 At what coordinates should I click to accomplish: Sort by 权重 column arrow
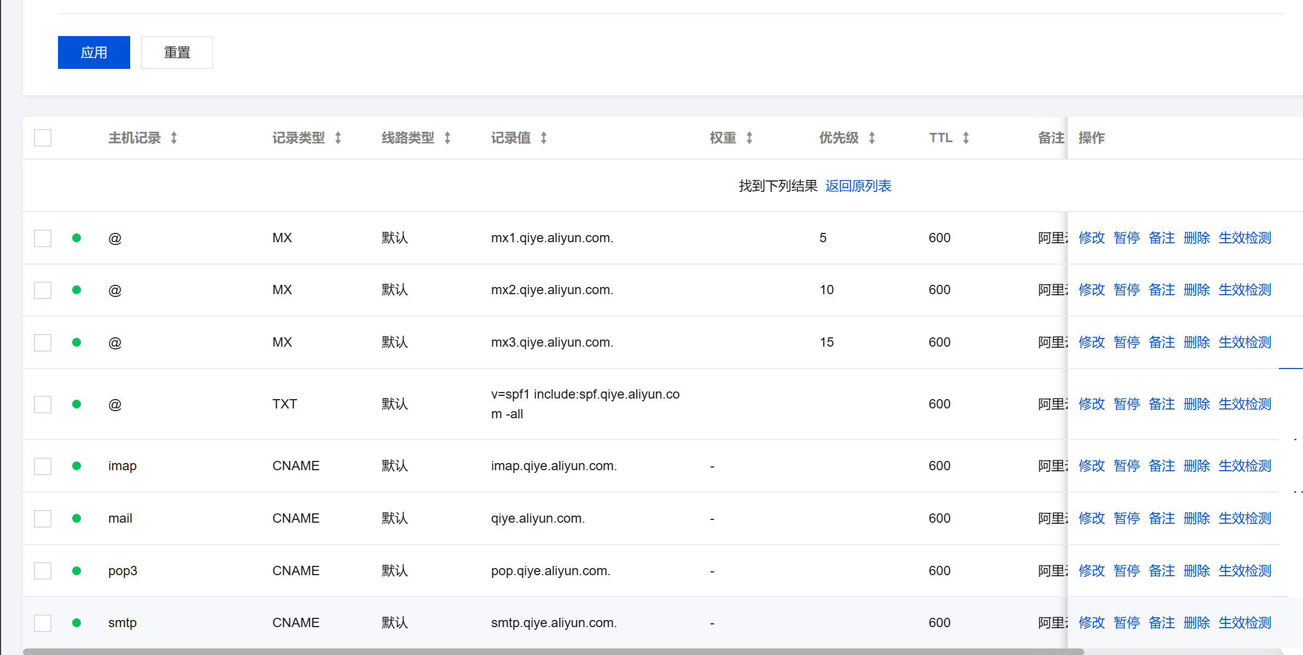[x=749, y=138]
